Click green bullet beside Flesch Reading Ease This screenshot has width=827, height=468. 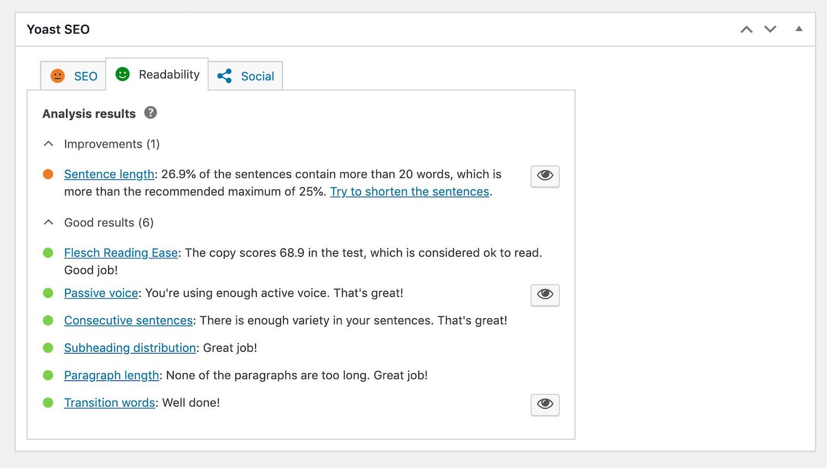click(x=48, y=253)
